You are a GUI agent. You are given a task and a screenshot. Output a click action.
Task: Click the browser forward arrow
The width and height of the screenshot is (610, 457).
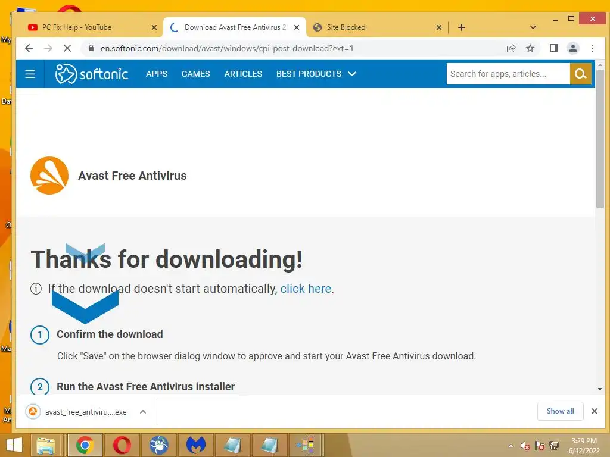tap(48, 48)
